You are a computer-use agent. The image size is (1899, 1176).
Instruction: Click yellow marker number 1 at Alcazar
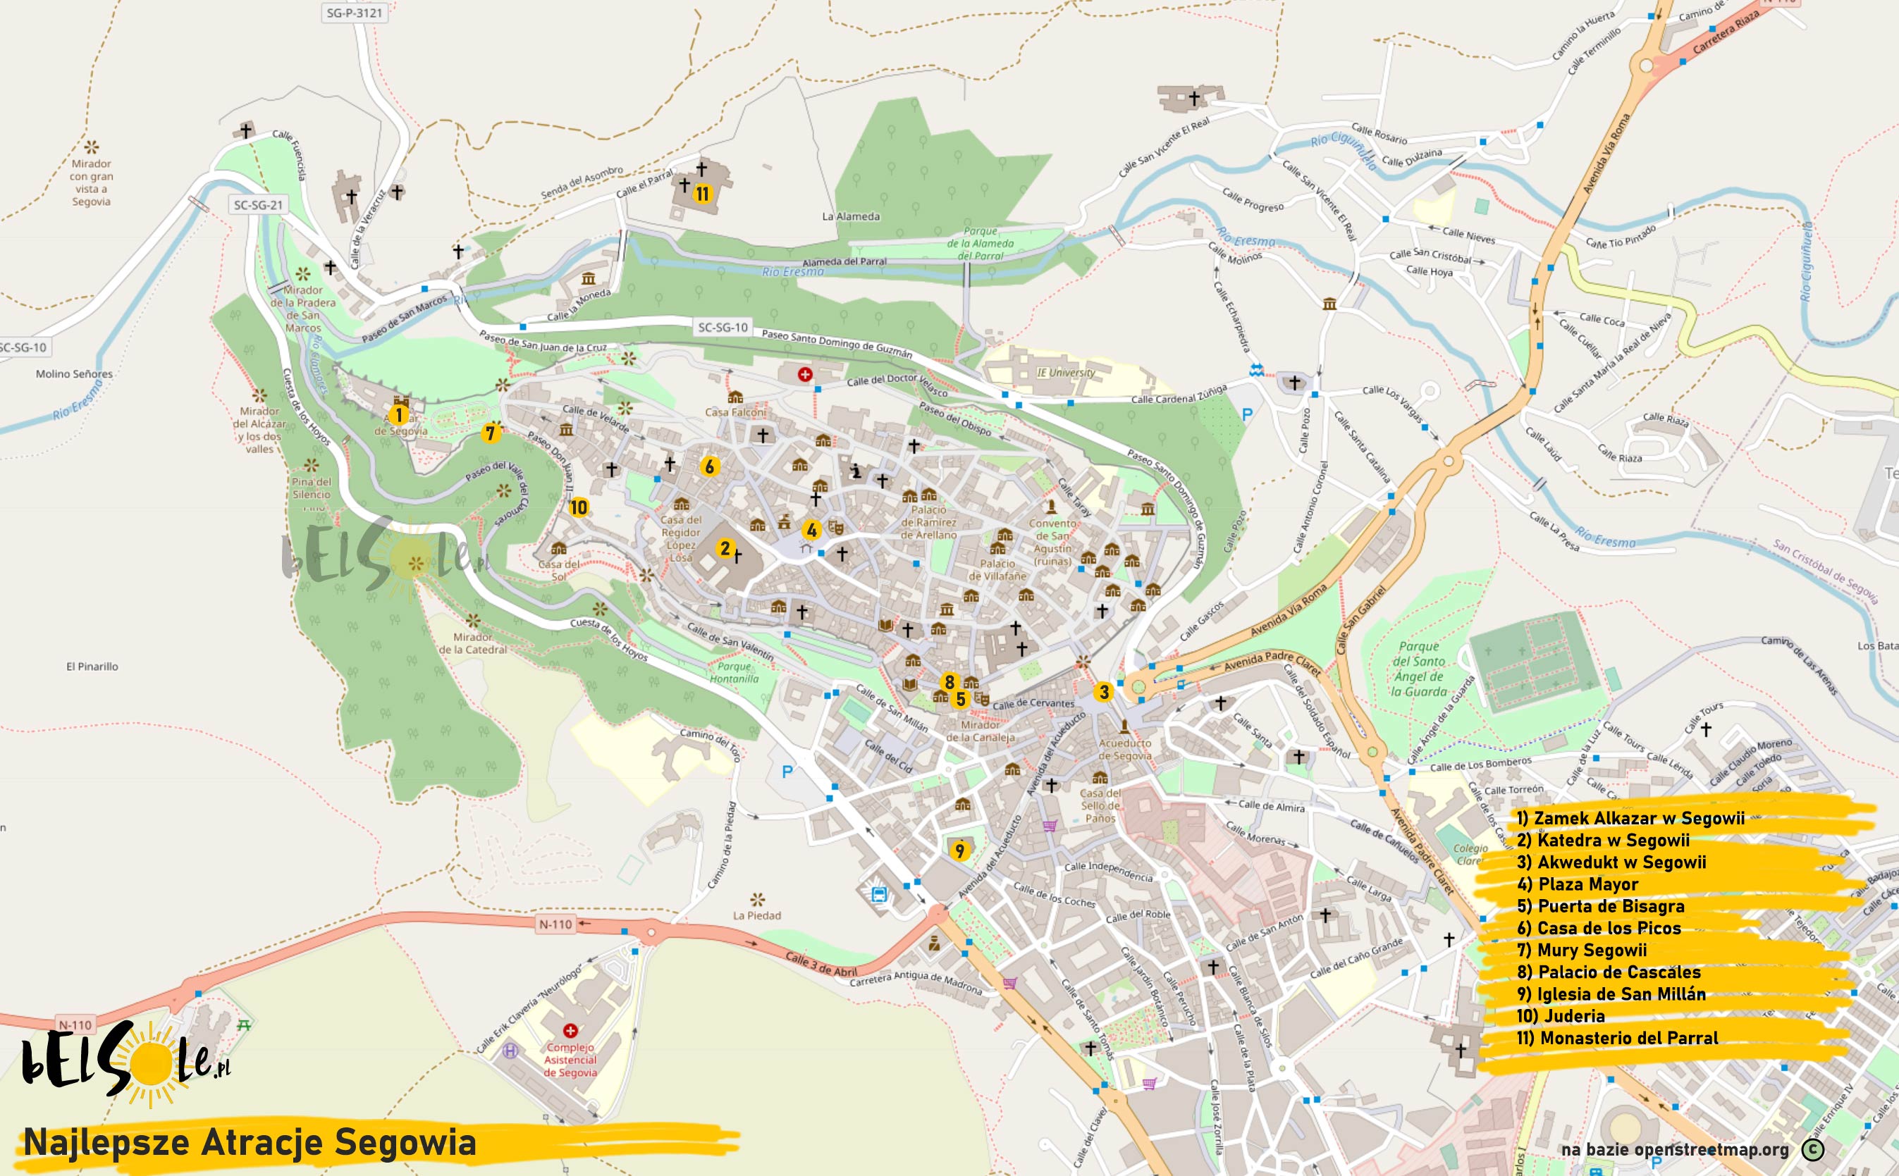pyautogui.click(x=398, y=415)
